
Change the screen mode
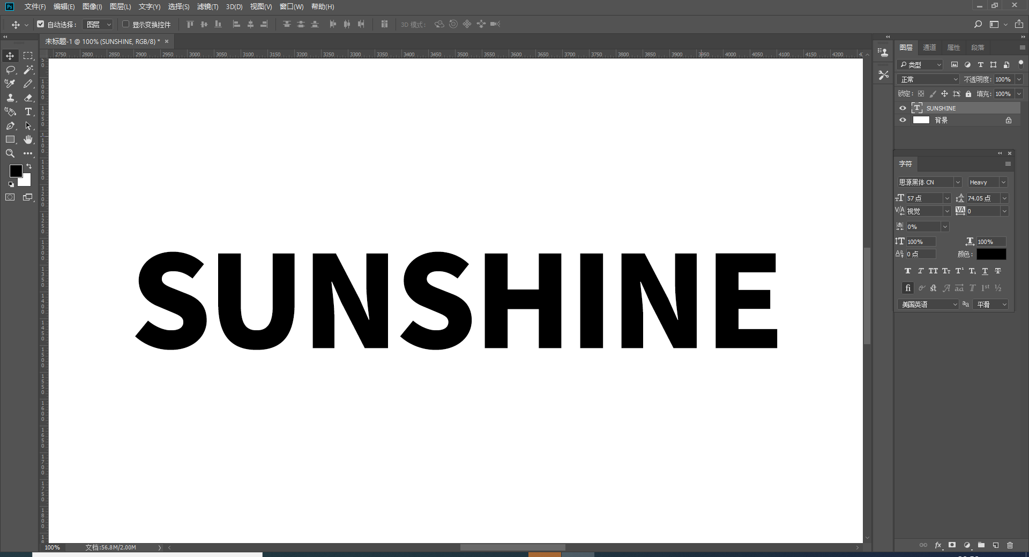28,197
